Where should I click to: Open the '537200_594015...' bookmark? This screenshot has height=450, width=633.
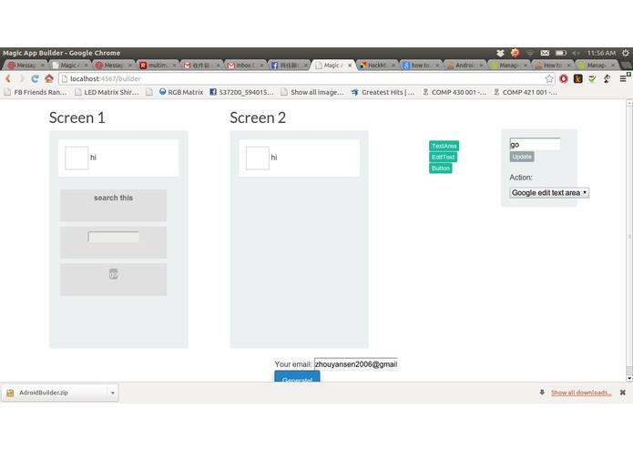[x=242, y=92]
